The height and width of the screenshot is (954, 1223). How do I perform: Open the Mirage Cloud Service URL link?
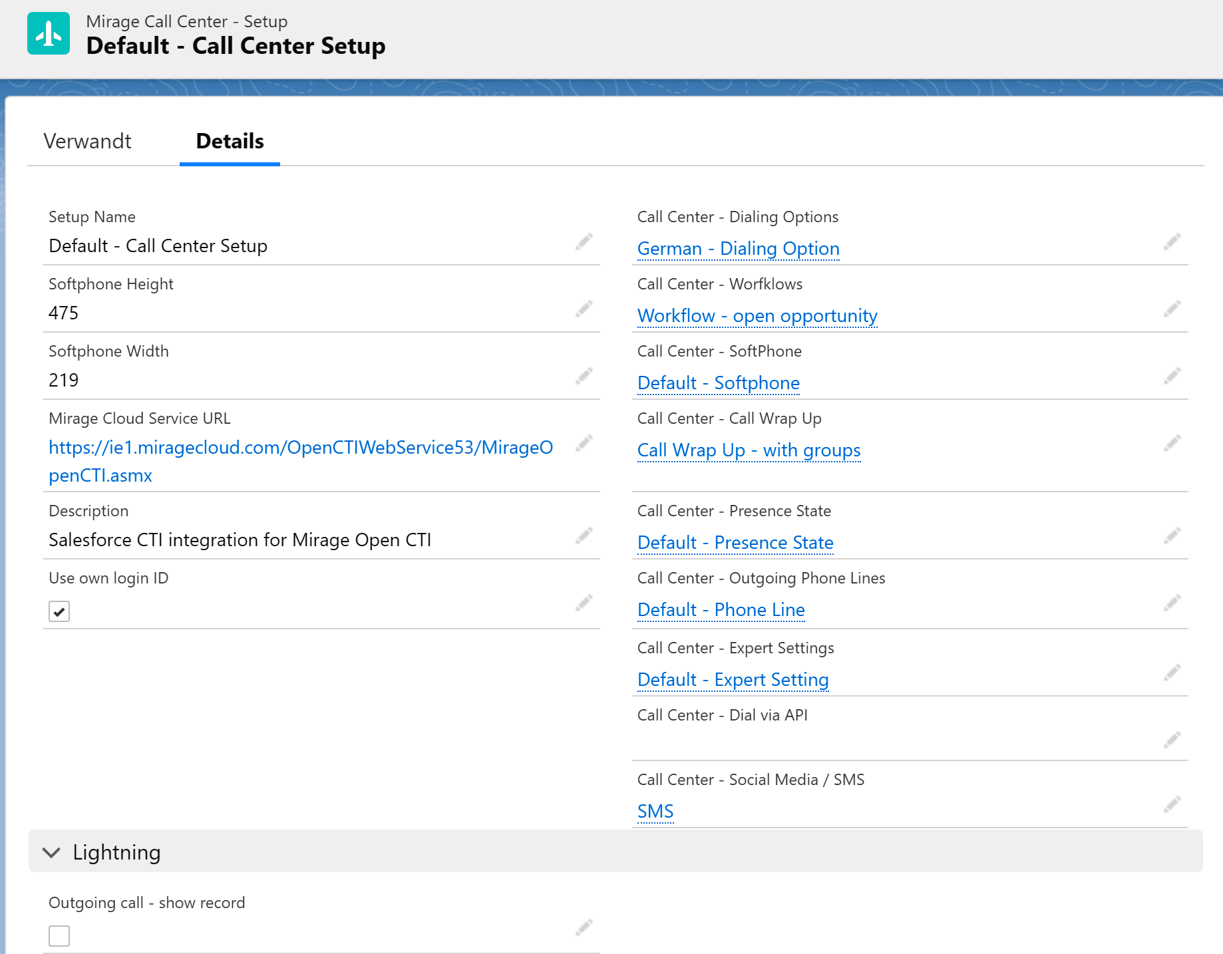(x=301, y=461)
